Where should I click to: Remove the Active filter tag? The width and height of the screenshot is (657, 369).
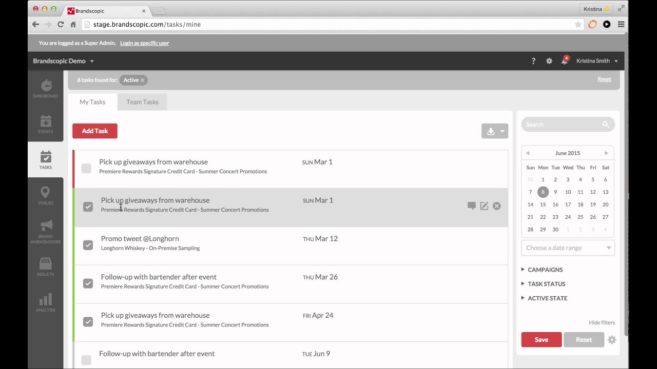(143, 80)
